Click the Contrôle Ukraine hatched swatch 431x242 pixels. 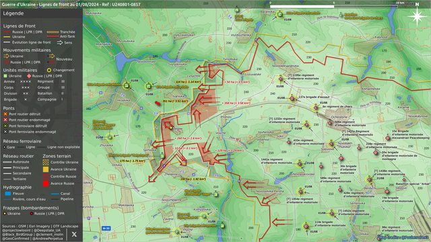[46, 162]
